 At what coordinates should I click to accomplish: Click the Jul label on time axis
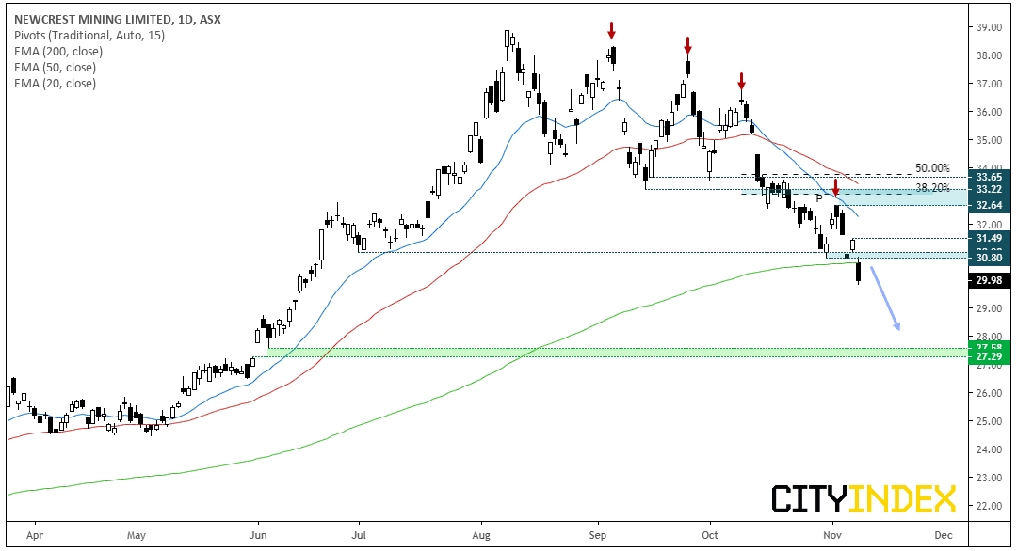359,535
